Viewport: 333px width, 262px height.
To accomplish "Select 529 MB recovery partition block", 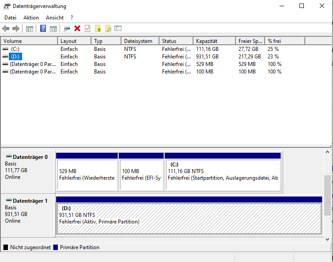I will [87, 172].
